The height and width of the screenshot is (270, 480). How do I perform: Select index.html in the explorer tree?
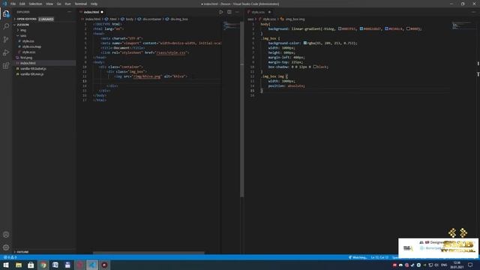click(44, 63)
